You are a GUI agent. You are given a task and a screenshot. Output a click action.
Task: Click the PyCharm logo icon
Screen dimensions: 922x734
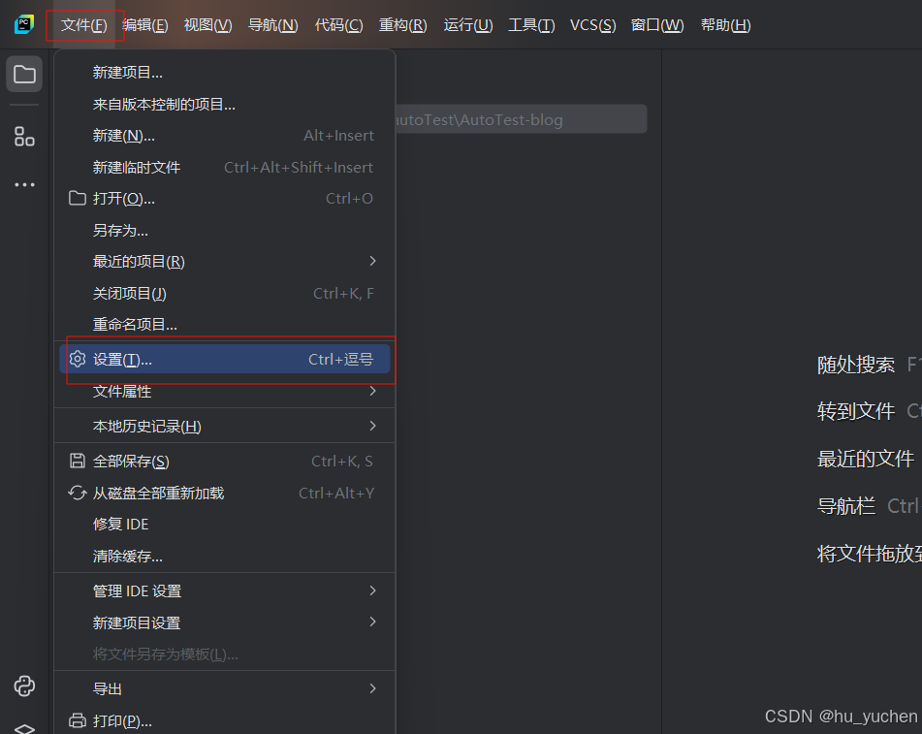(24, 24)
